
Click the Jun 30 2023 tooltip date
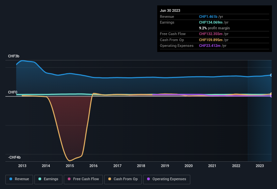pos(170,10)
